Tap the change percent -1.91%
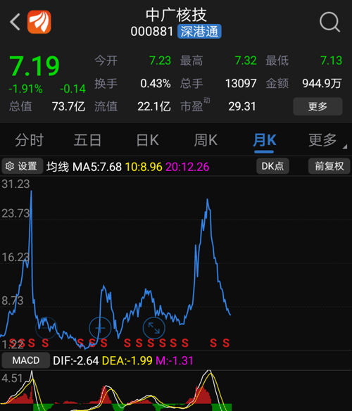This screenshot has height=411, width=352. click(25, 89)
